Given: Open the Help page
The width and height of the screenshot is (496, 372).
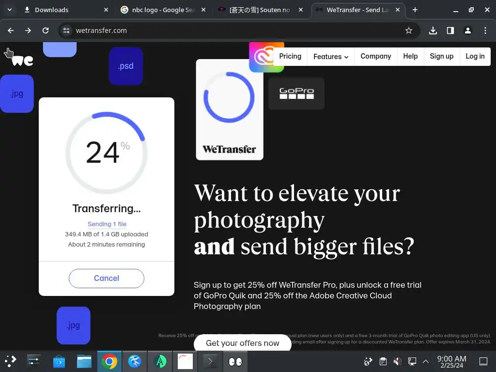Looking at the screenshot, I should point(410,56).
